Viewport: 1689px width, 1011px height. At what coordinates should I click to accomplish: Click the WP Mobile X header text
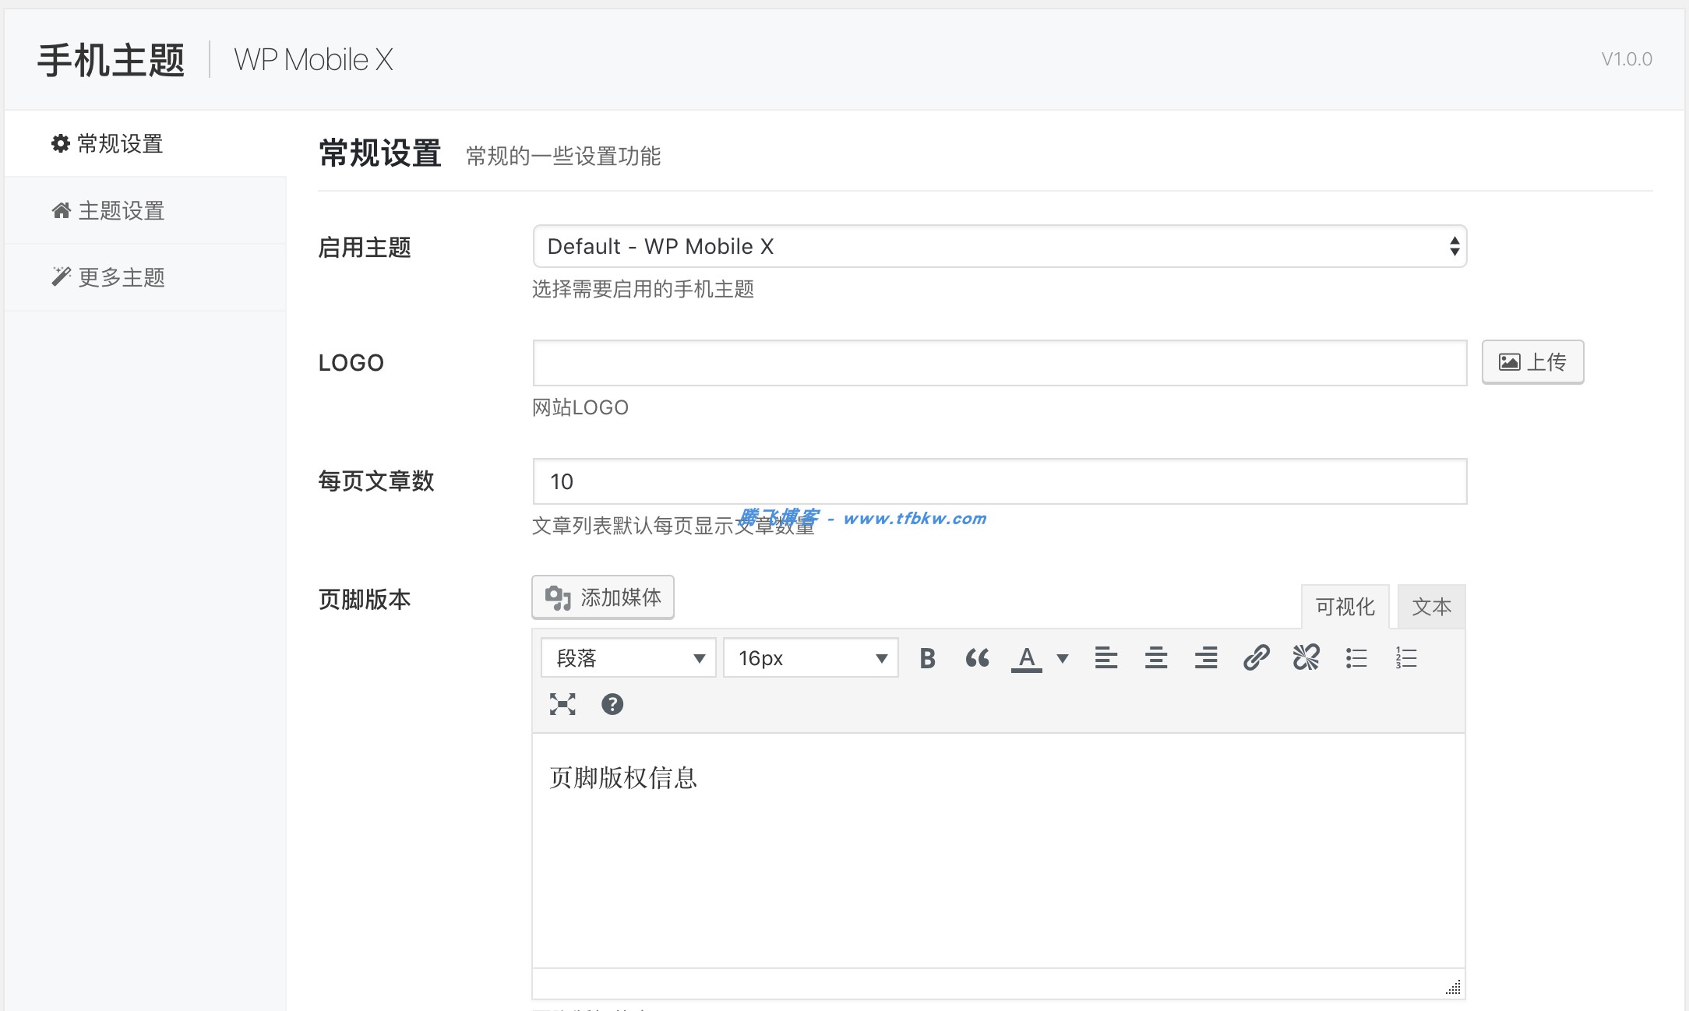313,60
